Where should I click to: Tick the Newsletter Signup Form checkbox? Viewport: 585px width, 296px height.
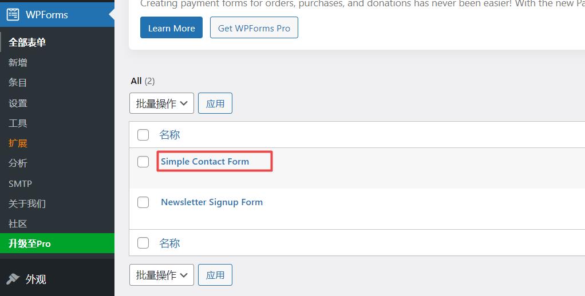click(x=143, y=202)
